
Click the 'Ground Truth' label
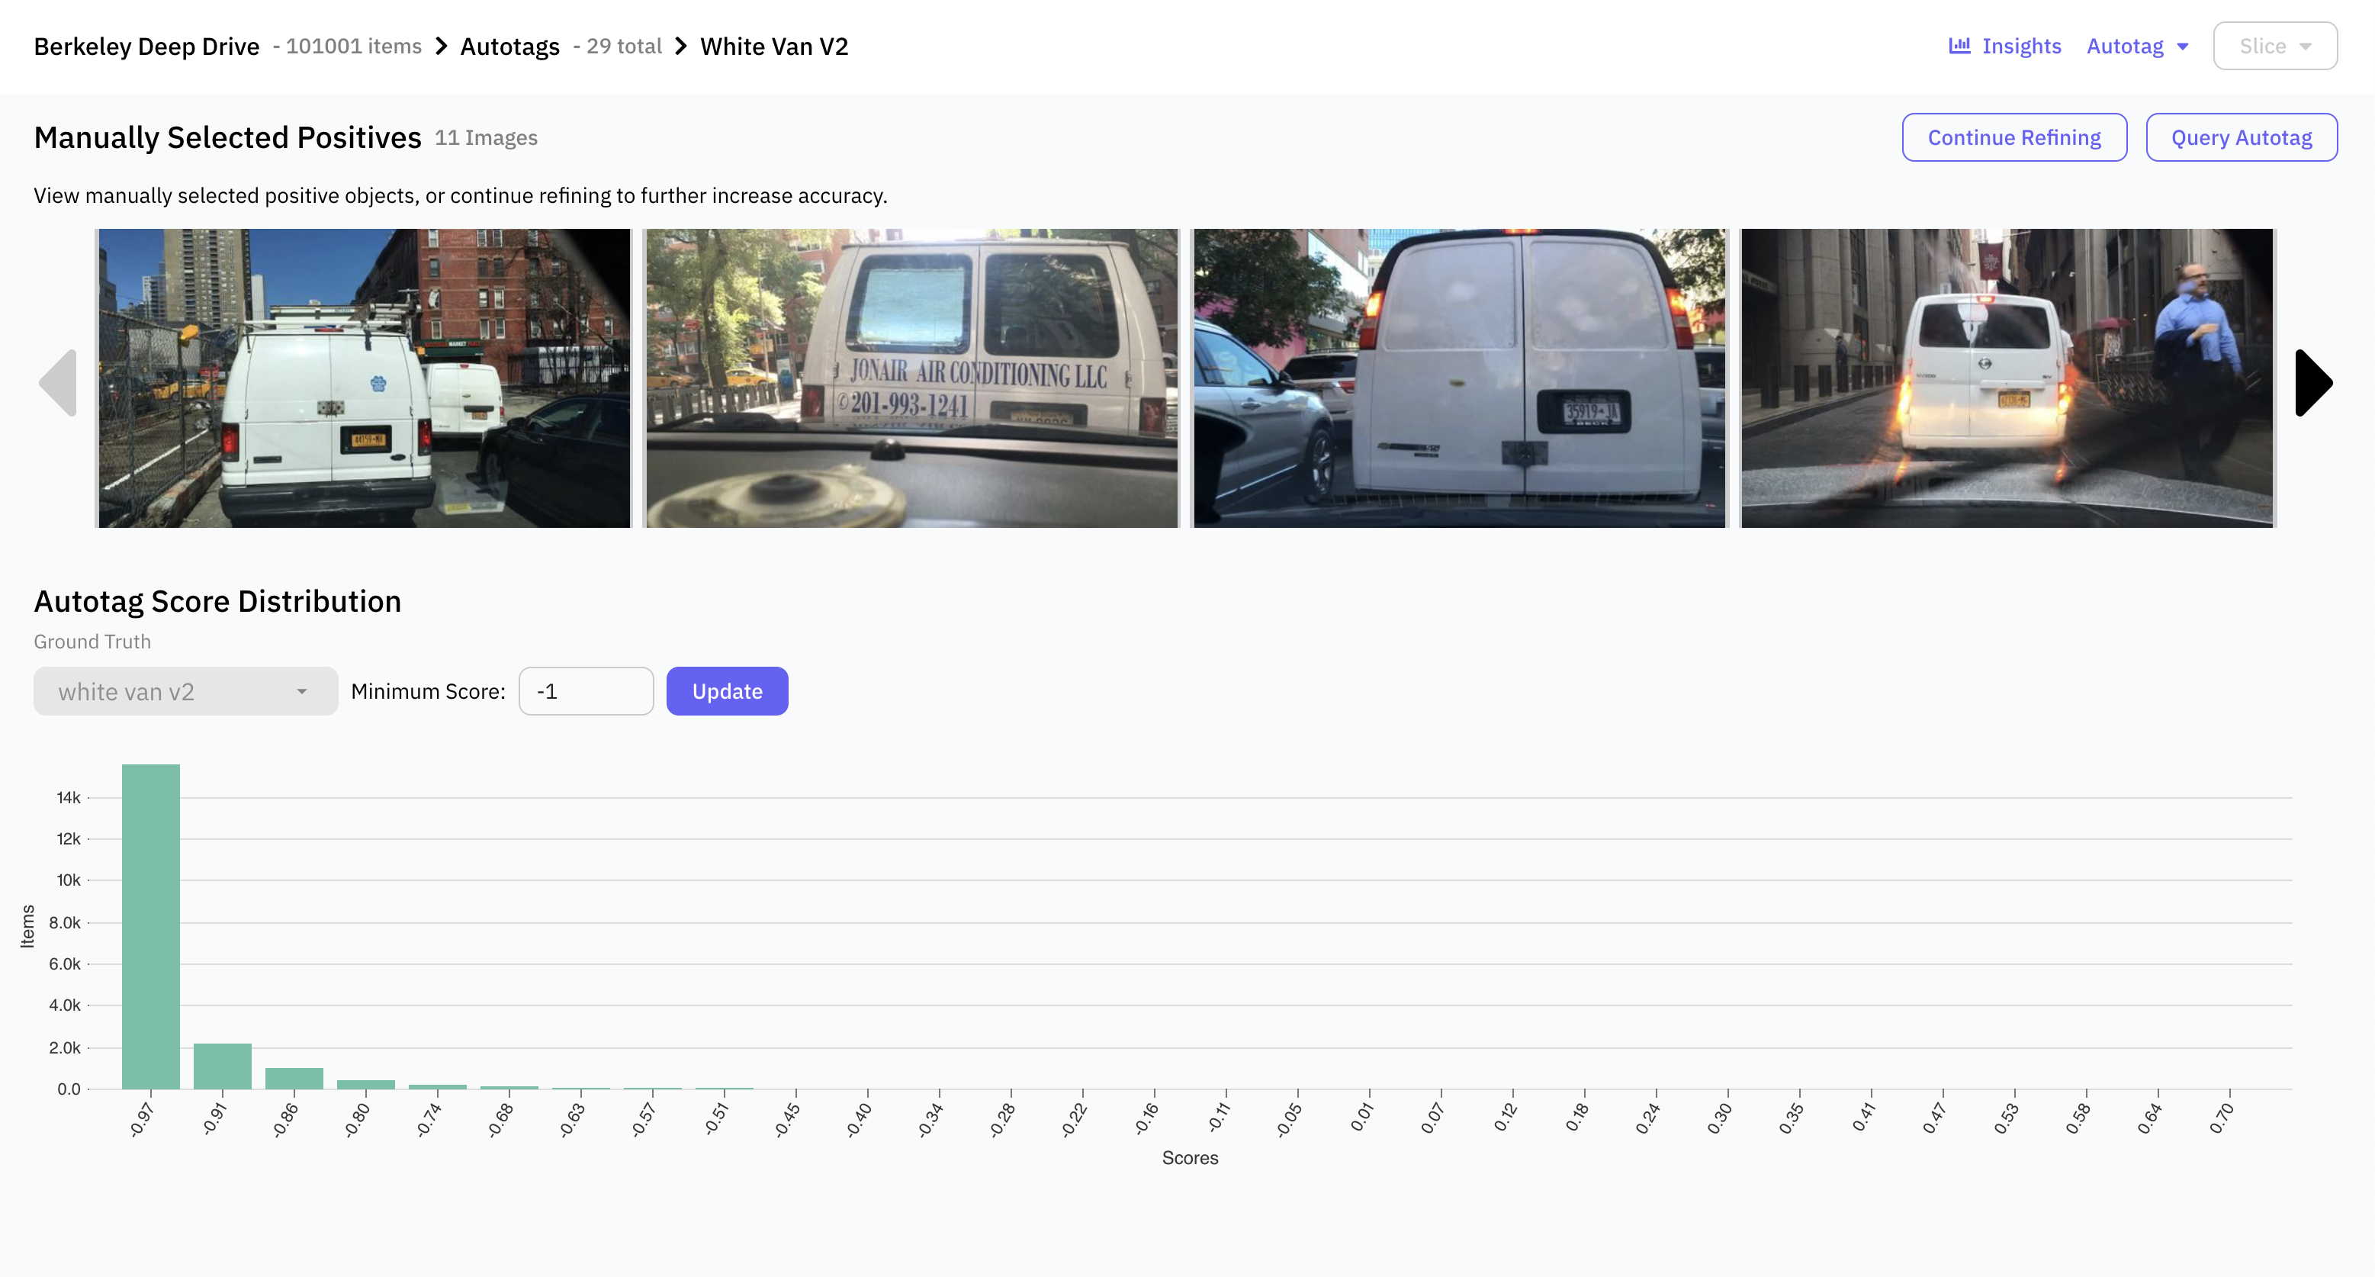click(x=92, y=641)
